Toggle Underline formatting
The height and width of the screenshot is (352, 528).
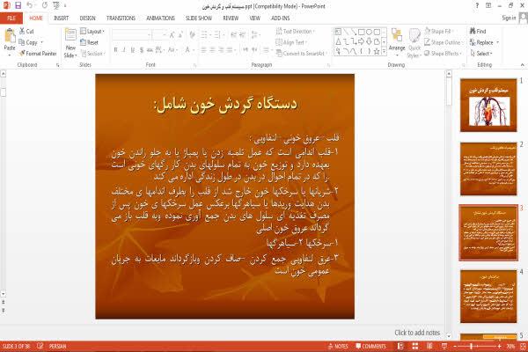133,50
